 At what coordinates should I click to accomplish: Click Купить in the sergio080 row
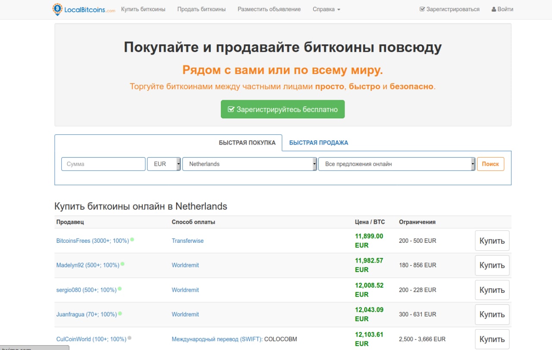[492, 290]
